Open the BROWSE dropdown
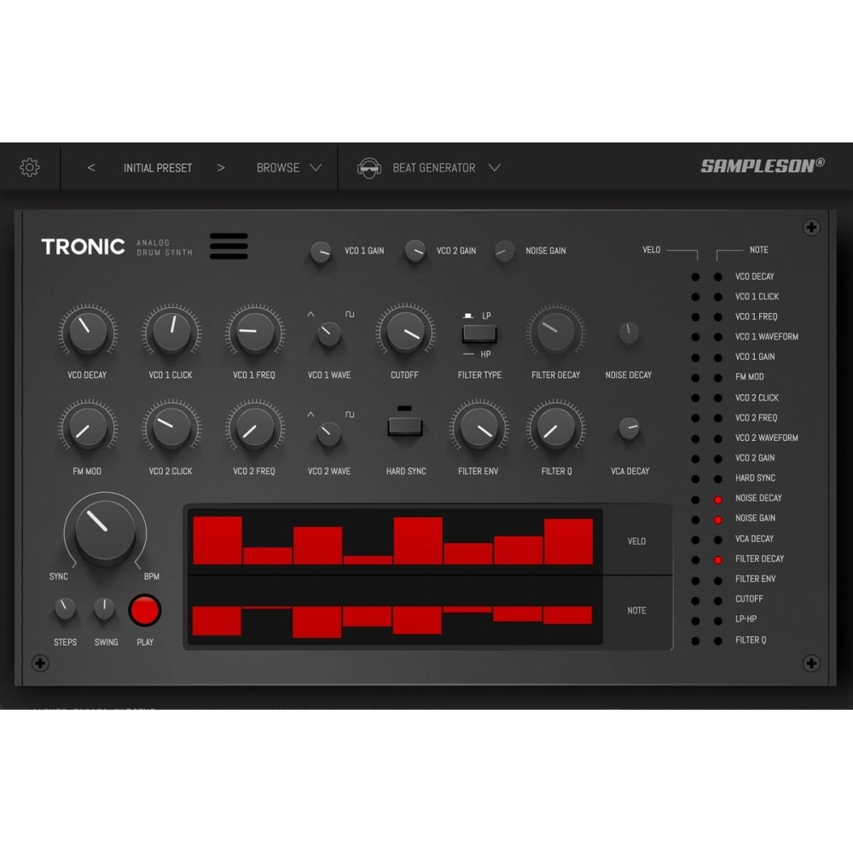The width and height of the screenshot is (853, 853). (x=287, y=167)
